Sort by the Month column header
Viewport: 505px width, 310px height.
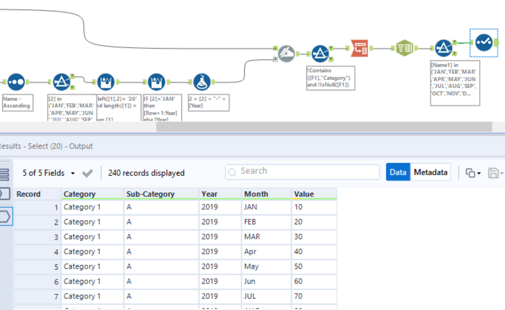256,194
